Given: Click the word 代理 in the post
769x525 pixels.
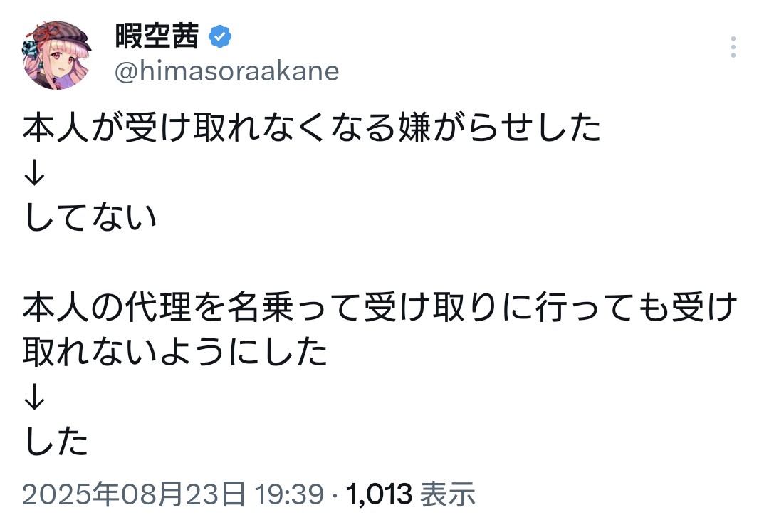Looking at the screenshot, I should coord(158,306).
